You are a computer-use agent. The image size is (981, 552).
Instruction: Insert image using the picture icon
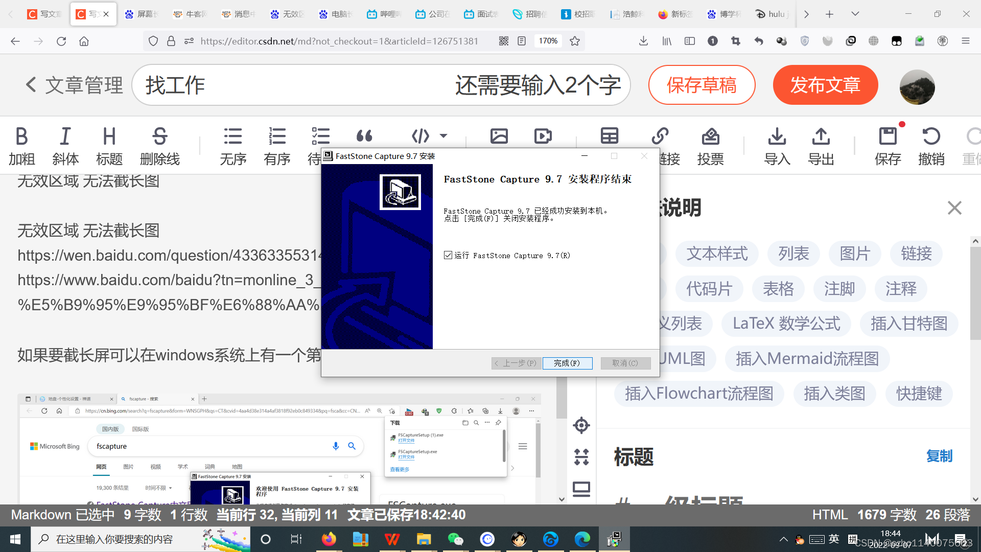(499, 136)
